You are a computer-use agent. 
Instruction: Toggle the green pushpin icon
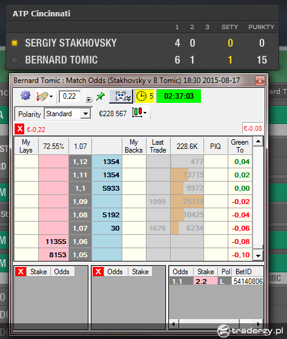[x=101, y=96]
